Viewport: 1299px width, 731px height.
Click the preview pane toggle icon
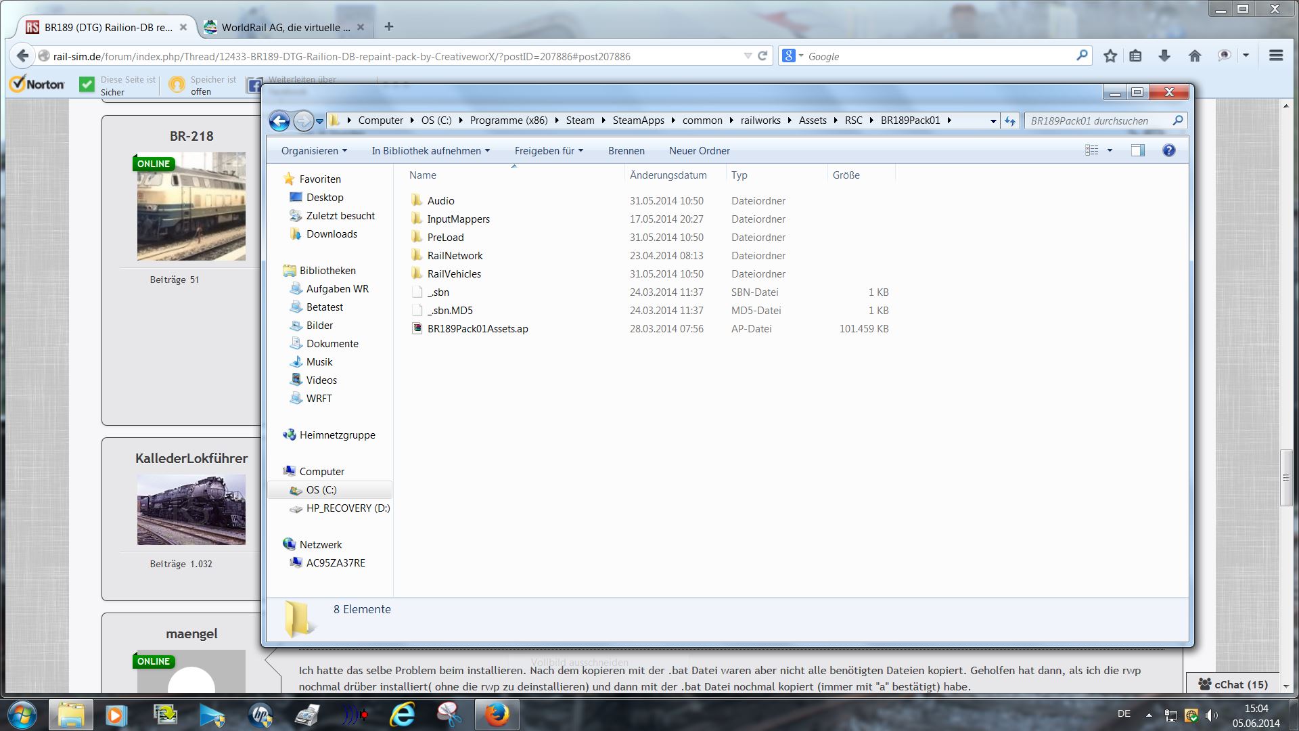[1138, 150]
